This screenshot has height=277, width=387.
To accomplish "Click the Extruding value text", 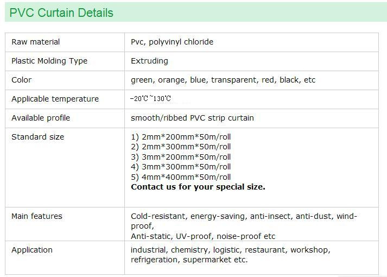I will point(149,61).
